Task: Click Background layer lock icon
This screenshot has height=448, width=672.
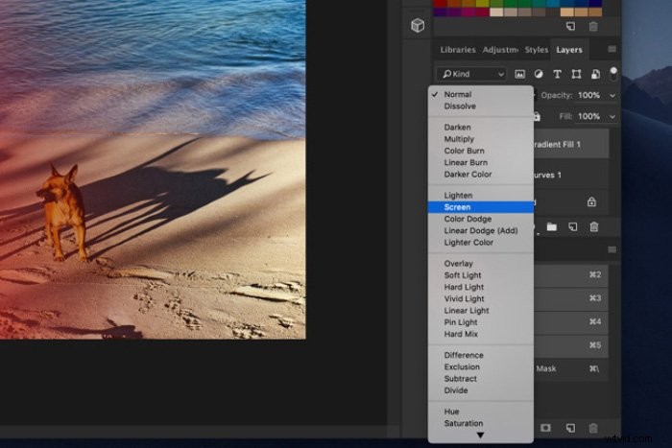Action: click(x=591, y=201)
